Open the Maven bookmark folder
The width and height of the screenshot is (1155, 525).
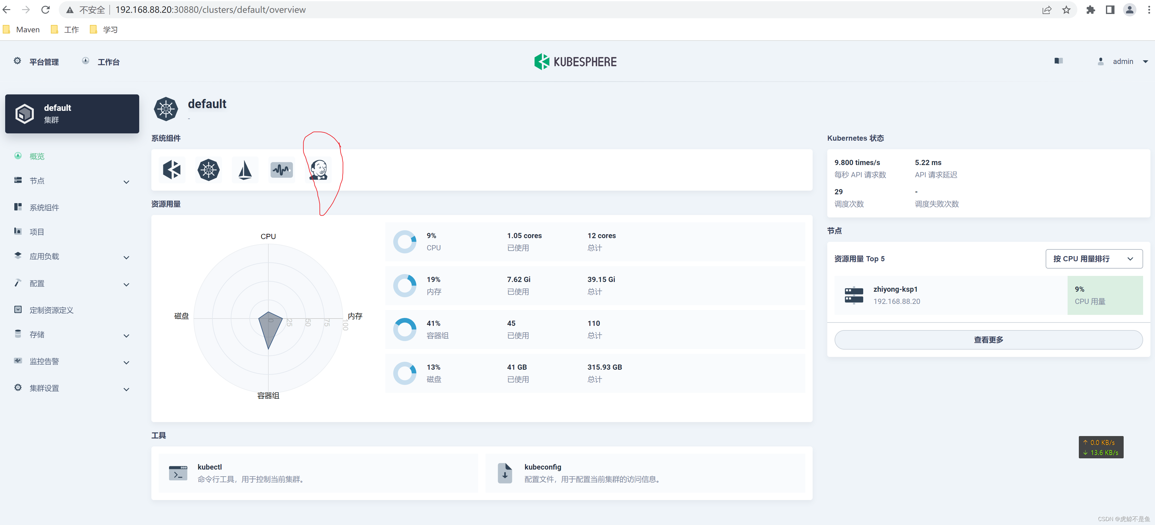[x=22, y=30]
